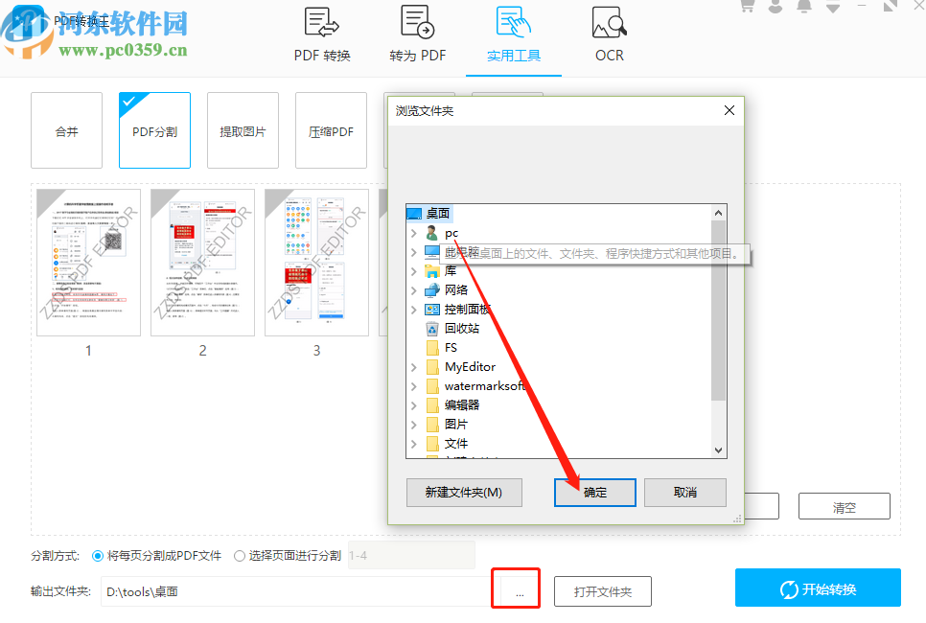Click the 打开文件夹 button
This screenshot has width=926, height=623.
[602, 591]
